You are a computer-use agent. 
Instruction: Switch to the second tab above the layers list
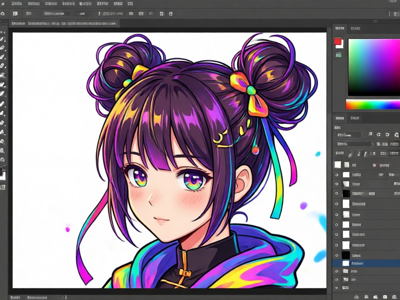[355, 118]
